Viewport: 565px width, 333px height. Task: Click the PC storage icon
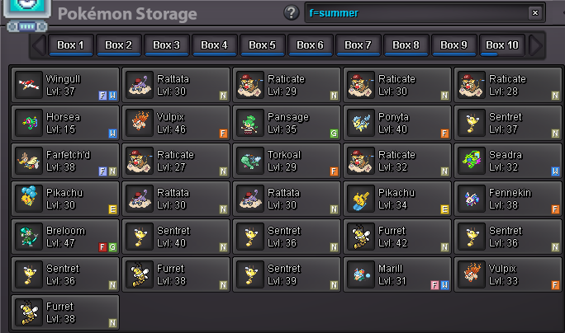[27, 15]
